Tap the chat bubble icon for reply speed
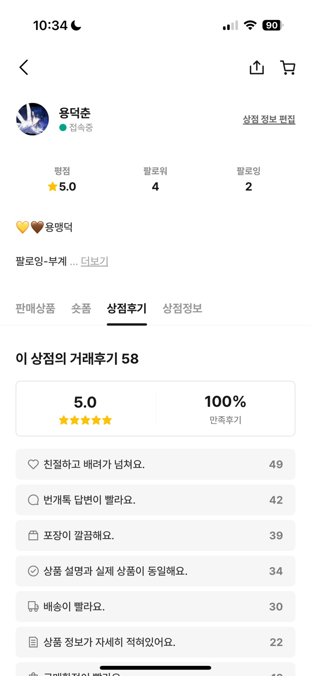311x676 pixels. click(33, 500)
